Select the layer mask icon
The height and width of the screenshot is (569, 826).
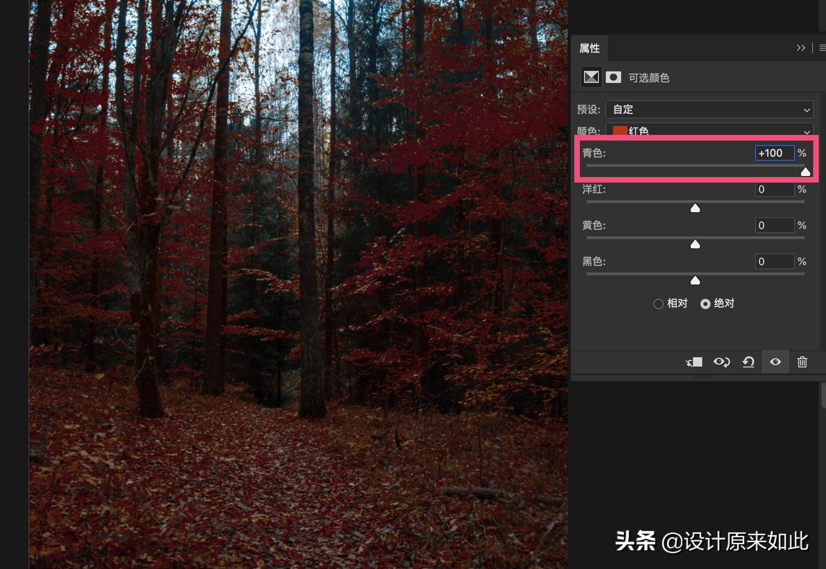(x=613, y=77)
